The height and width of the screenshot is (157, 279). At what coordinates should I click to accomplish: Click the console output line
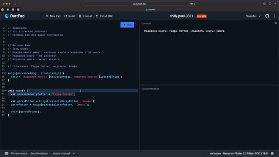(184, 31)
